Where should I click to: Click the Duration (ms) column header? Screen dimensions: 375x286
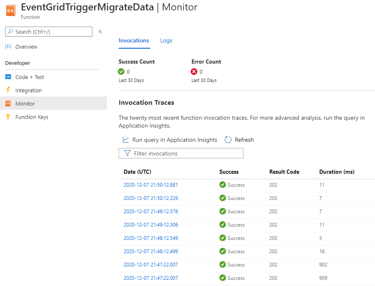click(337, 172)
